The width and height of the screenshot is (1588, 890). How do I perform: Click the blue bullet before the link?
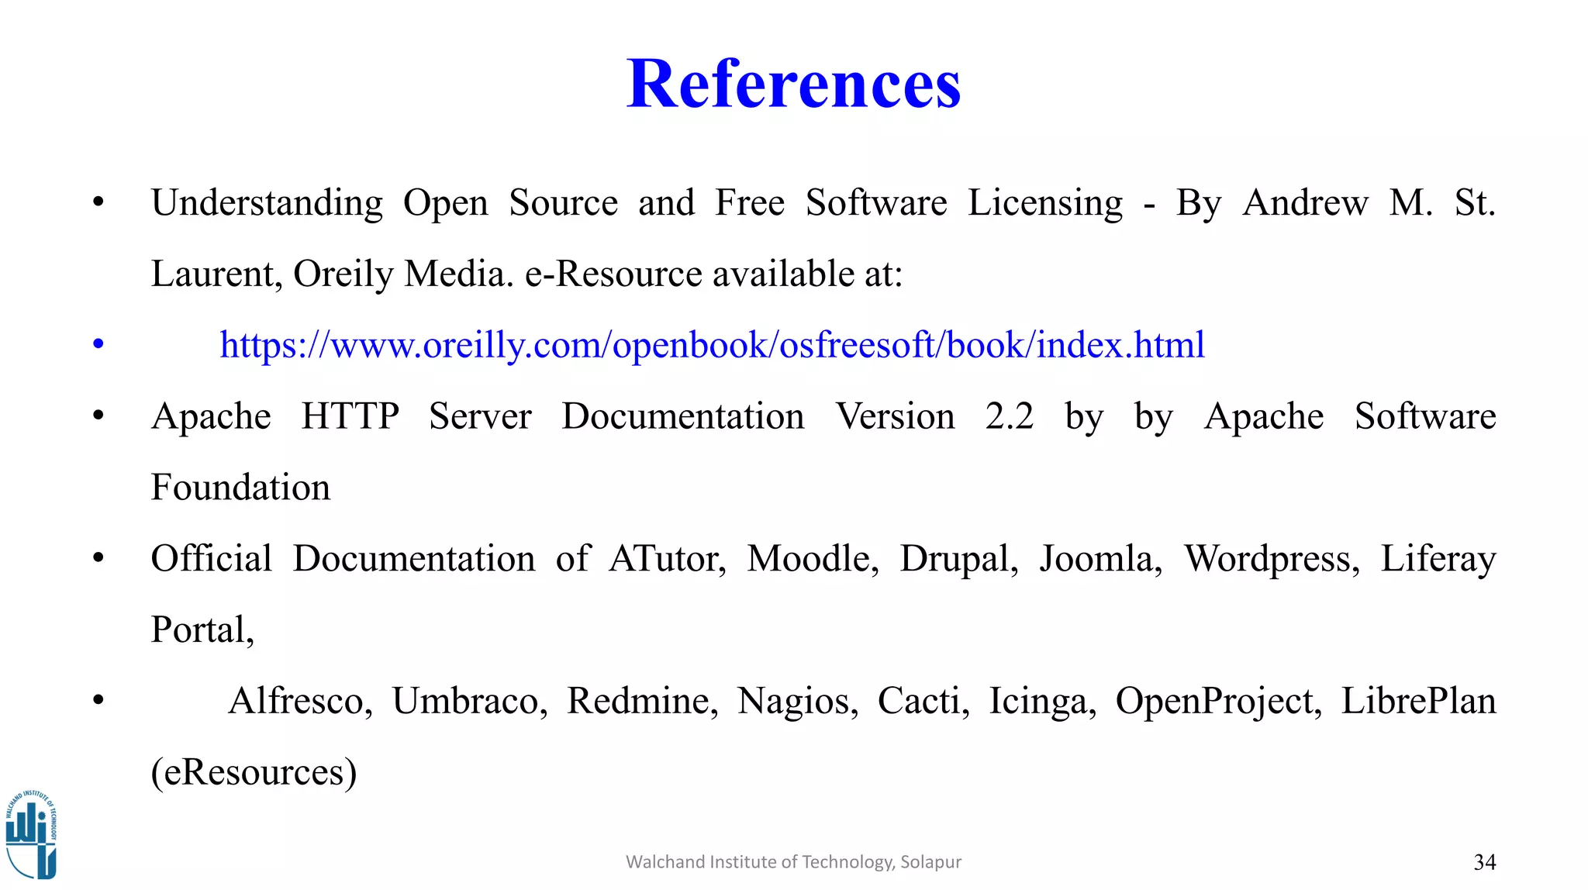coord(98,344)
